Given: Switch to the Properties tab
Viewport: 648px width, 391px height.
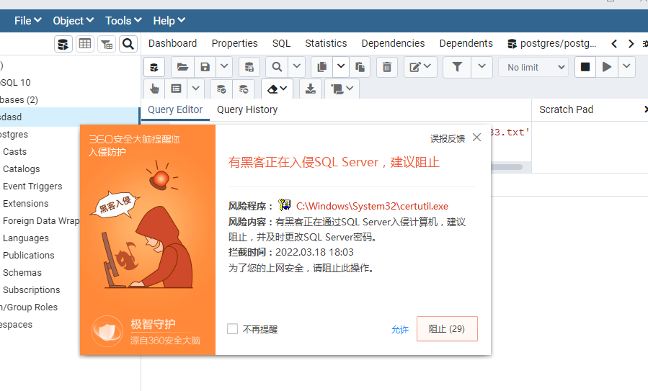Looking at the screenshot, I should (x=234, y=43).
